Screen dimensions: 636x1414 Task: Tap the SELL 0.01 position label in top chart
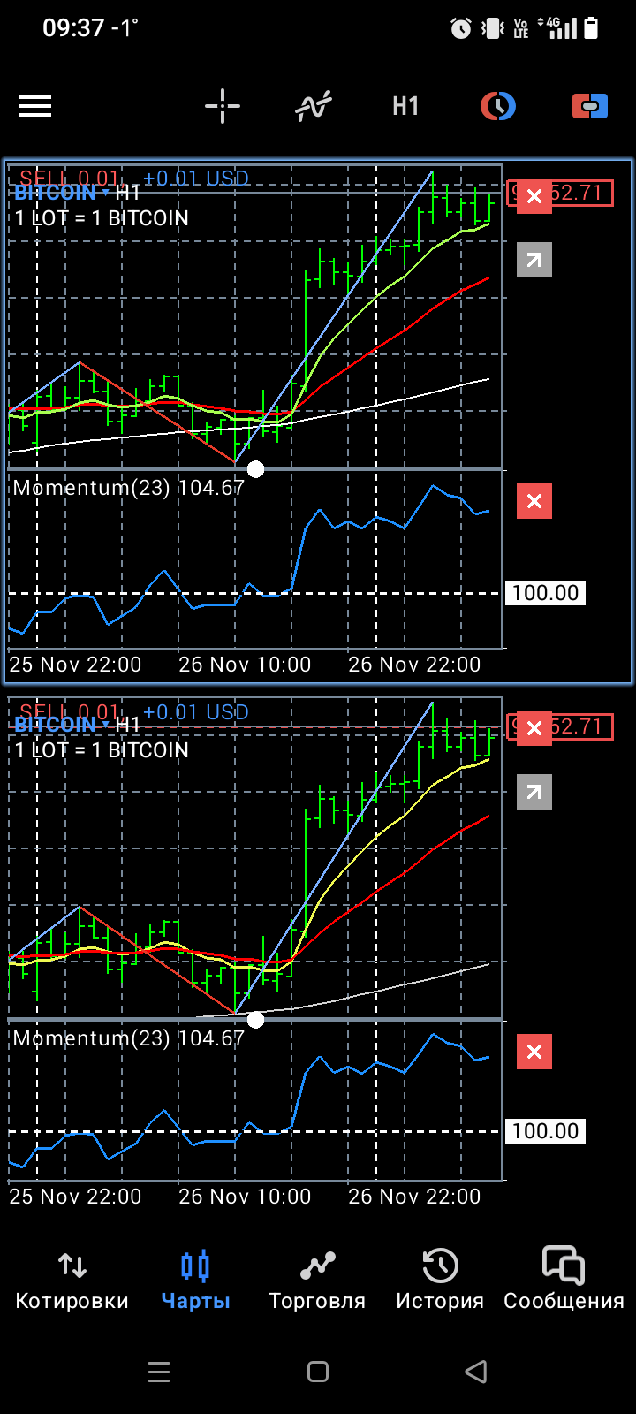(x=69, y=178)
